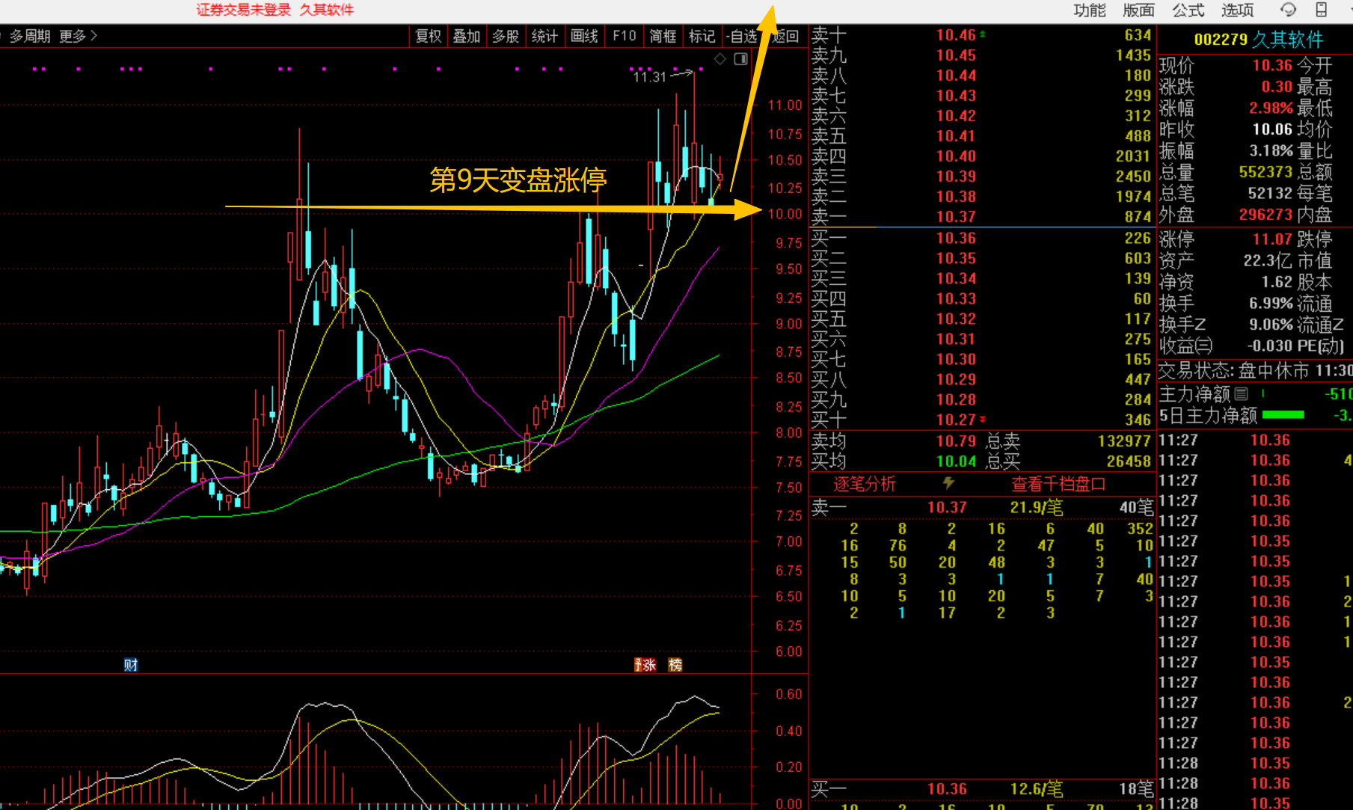
Task: Click the red 久其软件 title text
Action: 327,10
